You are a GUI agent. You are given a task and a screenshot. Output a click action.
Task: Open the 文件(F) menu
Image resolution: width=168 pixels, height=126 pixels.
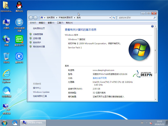[33, 23]
